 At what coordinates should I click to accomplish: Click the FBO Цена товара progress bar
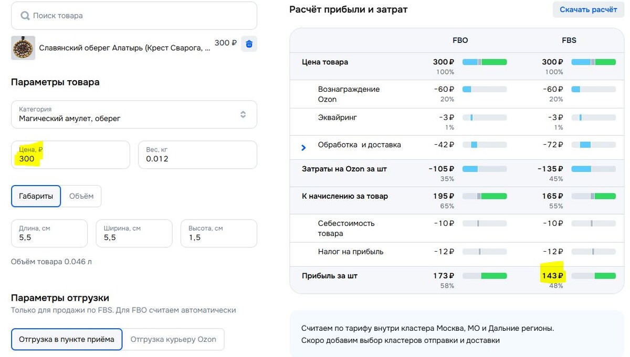[x=484, y=62]
